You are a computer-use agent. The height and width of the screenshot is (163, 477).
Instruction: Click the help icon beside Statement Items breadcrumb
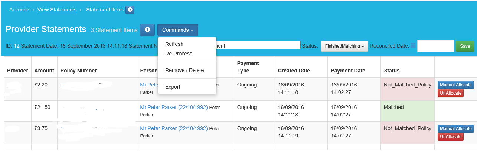point(130,10)
